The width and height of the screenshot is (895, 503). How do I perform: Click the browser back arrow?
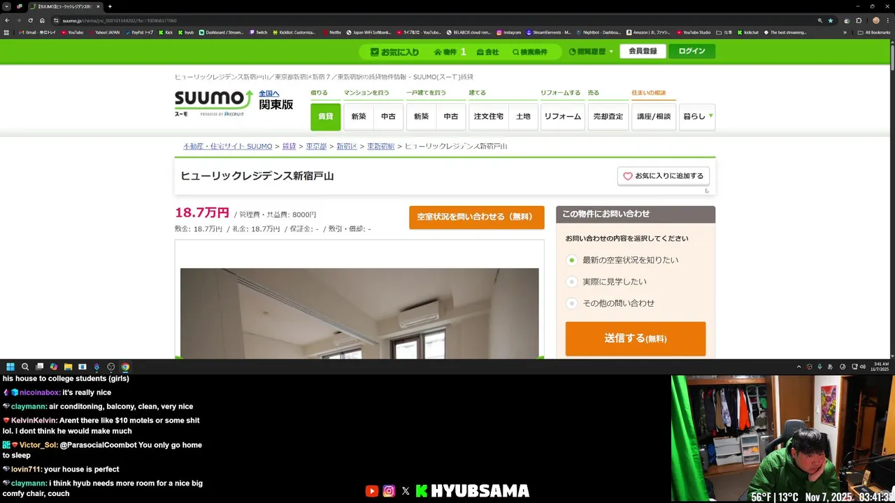[7, 20]
